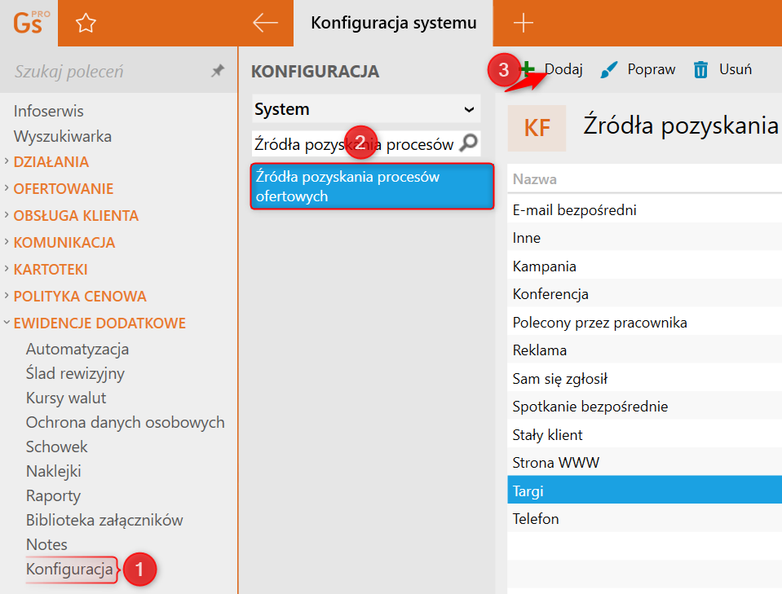Click the back arrow icon

[x=265, y=23]
